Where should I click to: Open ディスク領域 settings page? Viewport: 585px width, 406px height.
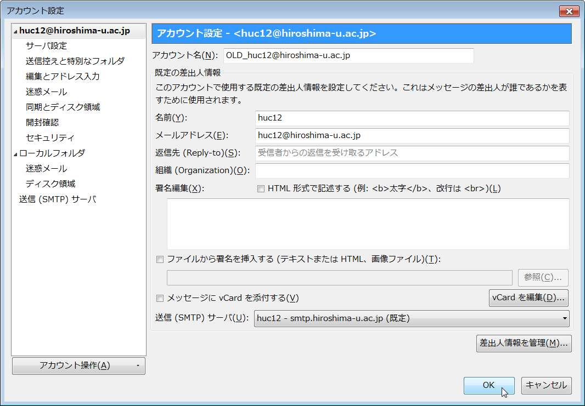tap(50, 184)
